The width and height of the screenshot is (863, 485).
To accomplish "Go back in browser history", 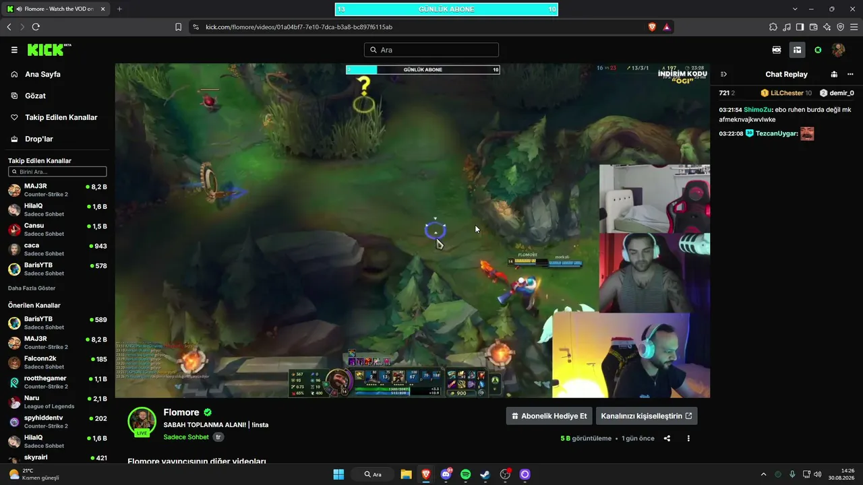I will [x=9, y=27].
